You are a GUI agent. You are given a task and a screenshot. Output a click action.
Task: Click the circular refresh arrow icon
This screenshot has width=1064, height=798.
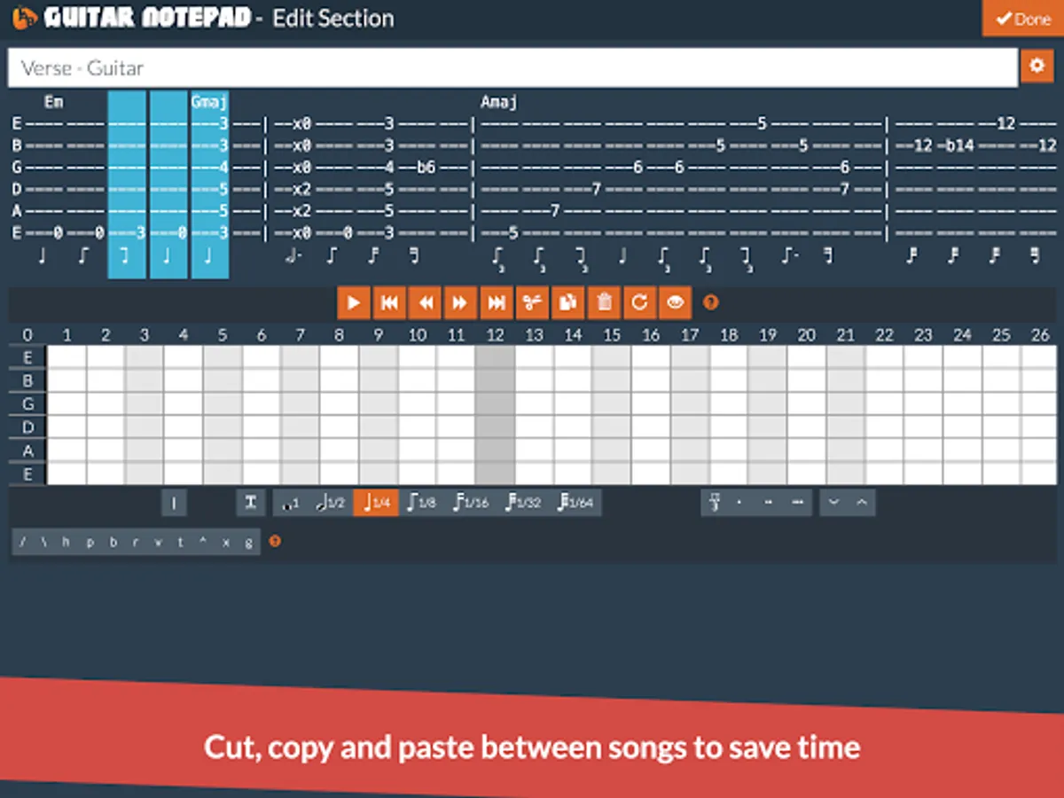(x=639, y=302)
